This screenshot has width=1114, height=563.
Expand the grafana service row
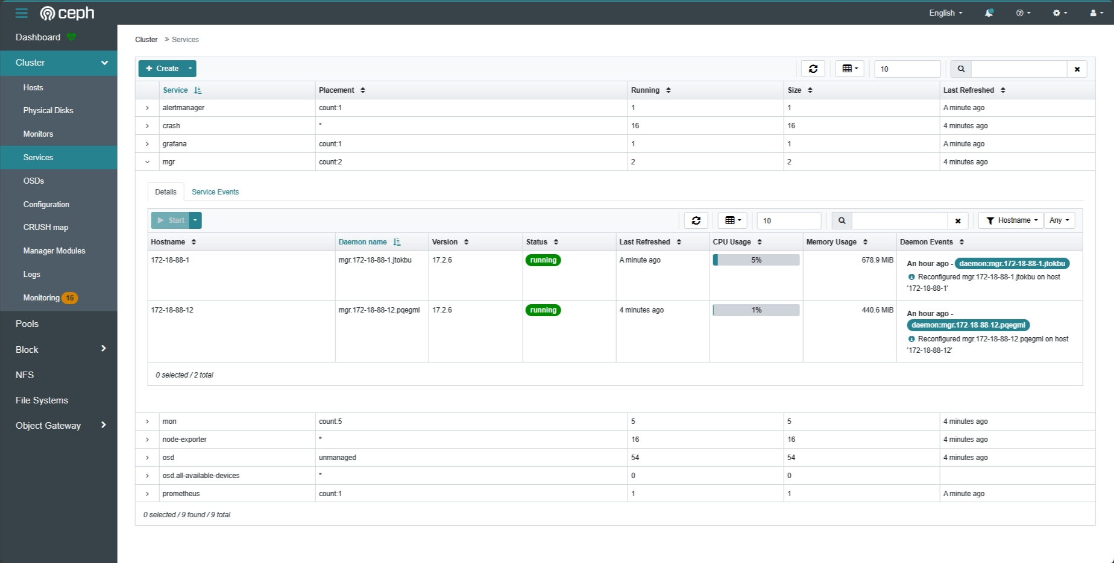pyautogui.click(x=147, y=144)
